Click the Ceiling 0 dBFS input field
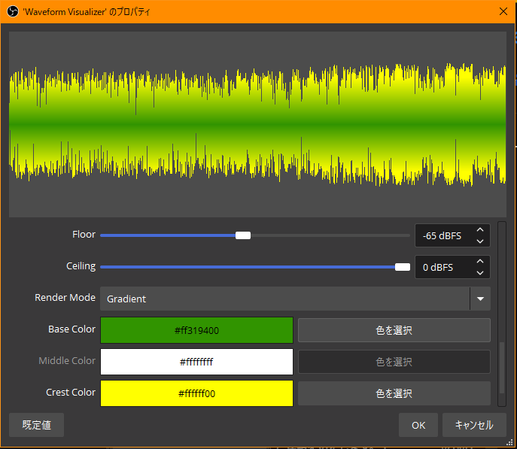 [442, 267]
